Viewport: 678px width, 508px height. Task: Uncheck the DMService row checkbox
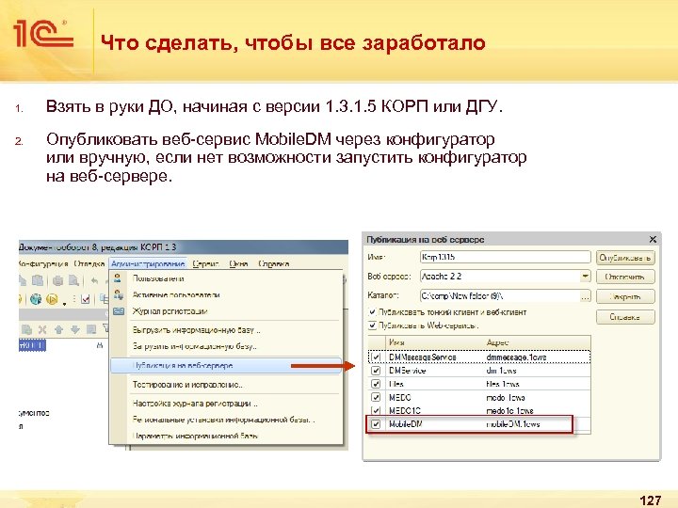(x=376, y=371)
